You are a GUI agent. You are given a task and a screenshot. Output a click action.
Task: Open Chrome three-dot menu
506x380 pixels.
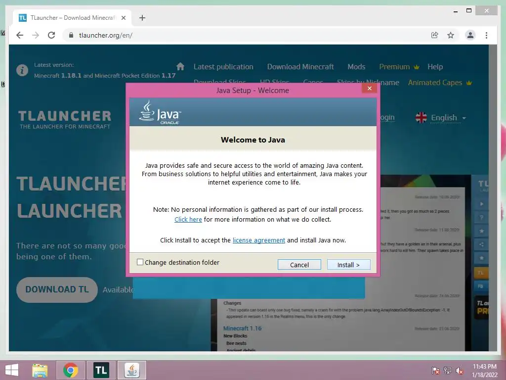click(486, 35)
